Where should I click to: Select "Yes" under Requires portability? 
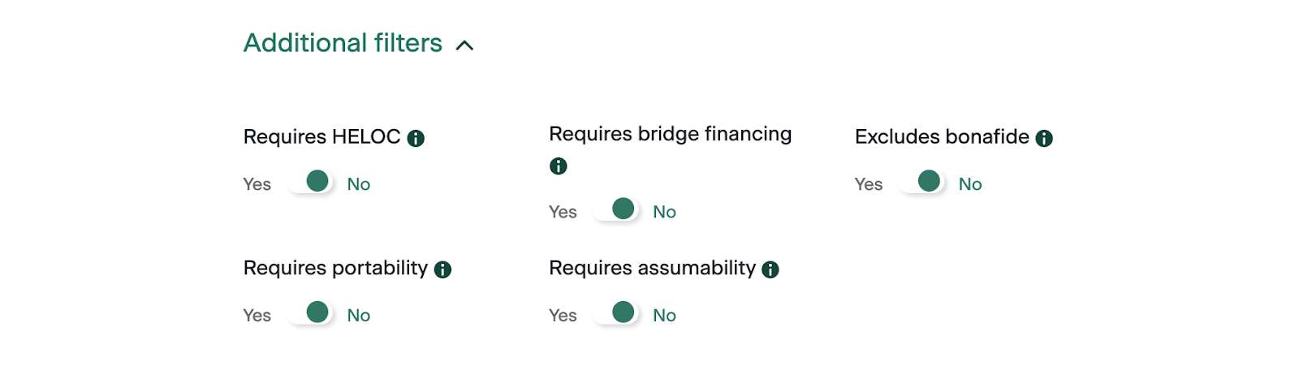pyautogui.click(x=257, y=316)
